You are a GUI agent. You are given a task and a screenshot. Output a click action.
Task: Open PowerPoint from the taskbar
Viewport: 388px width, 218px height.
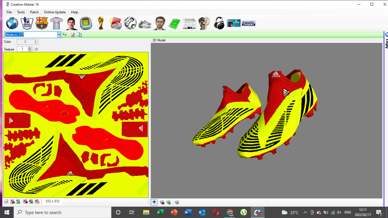(x=174, y=212)
